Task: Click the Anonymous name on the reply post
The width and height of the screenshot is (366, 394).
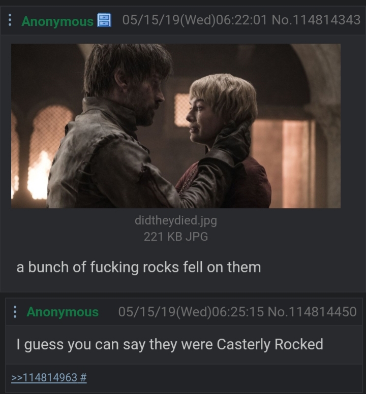Action: [63, 312]
